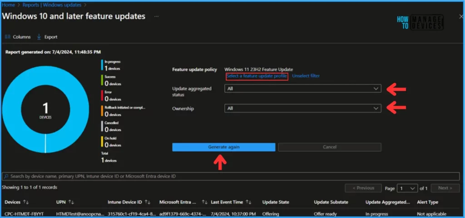Open the Columns chooser
The height and width of the screenshot is (218, 465).
(18, 37)
